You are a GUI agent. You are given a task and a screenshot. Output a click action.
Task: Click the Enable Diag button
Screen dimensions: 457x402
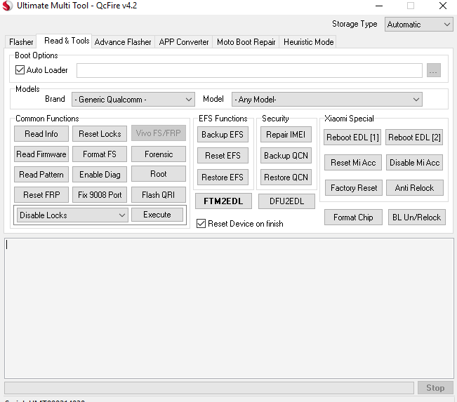(100, 175)
